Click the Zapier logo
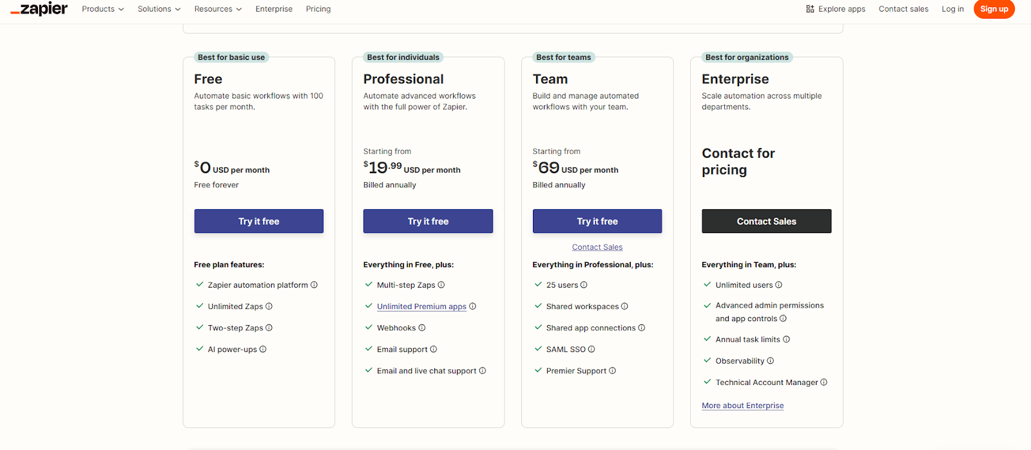 (39, 9)
